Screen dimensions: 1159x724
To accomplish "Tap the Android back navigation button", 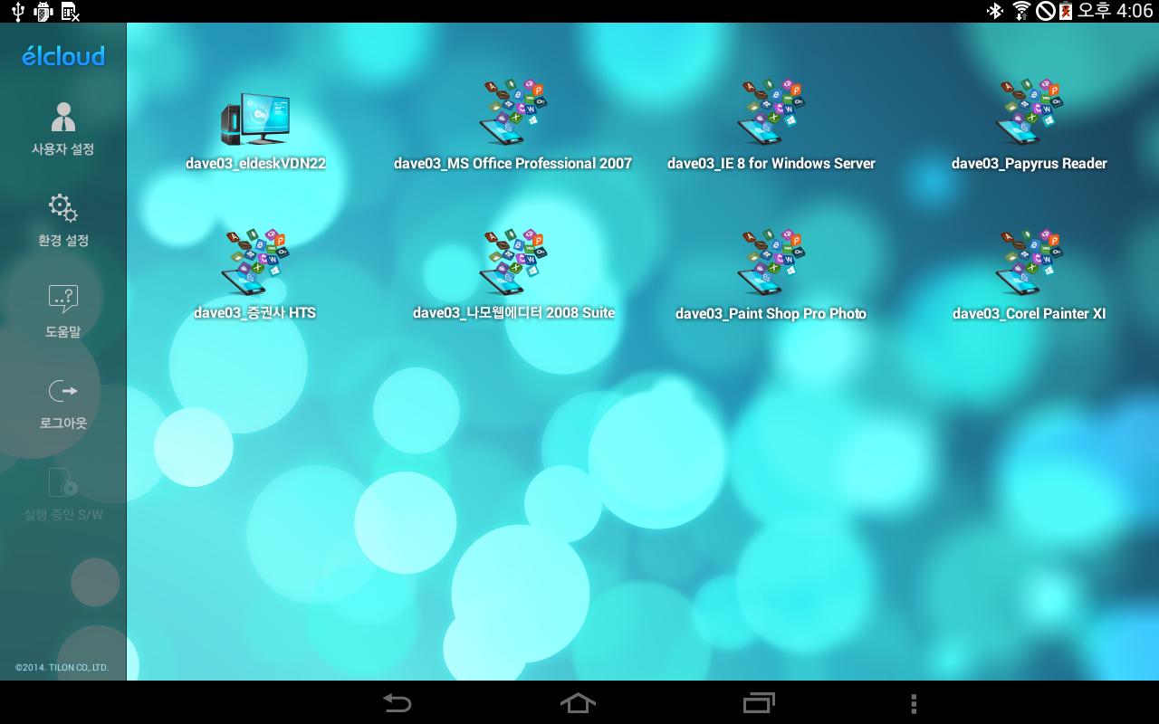I will tap(398, 703).
